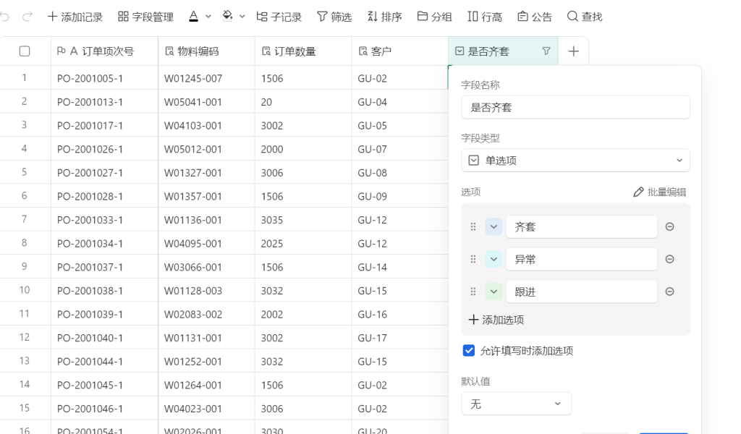Click 添加记录 to add a record
Image resolution: width=741 pixels, height=434 pixels.
tap(75, 17)
